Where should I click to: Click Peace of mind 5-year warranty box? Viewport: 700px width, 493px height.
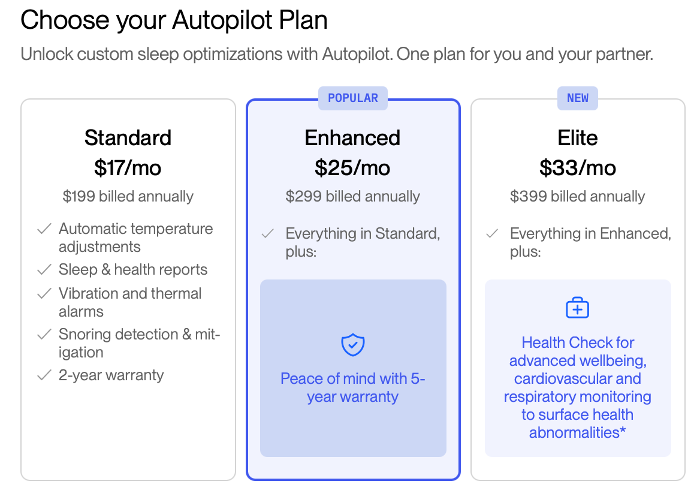(x=353, y=368)
